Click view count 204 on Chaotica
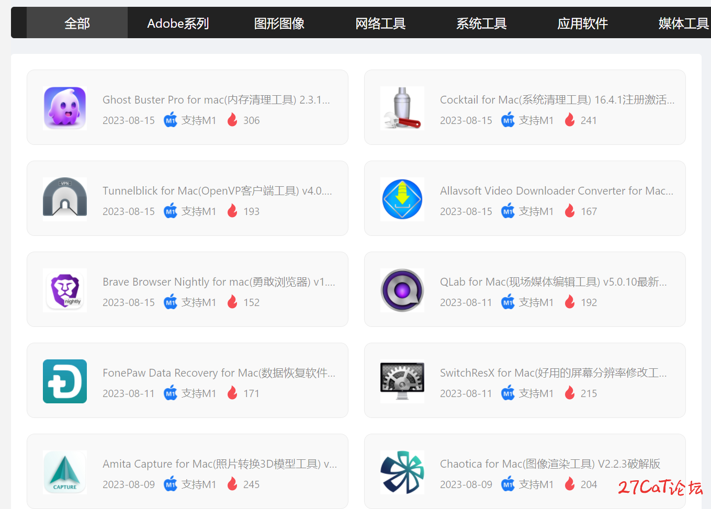This screenshot has height=509, width=711. (589, 484)
